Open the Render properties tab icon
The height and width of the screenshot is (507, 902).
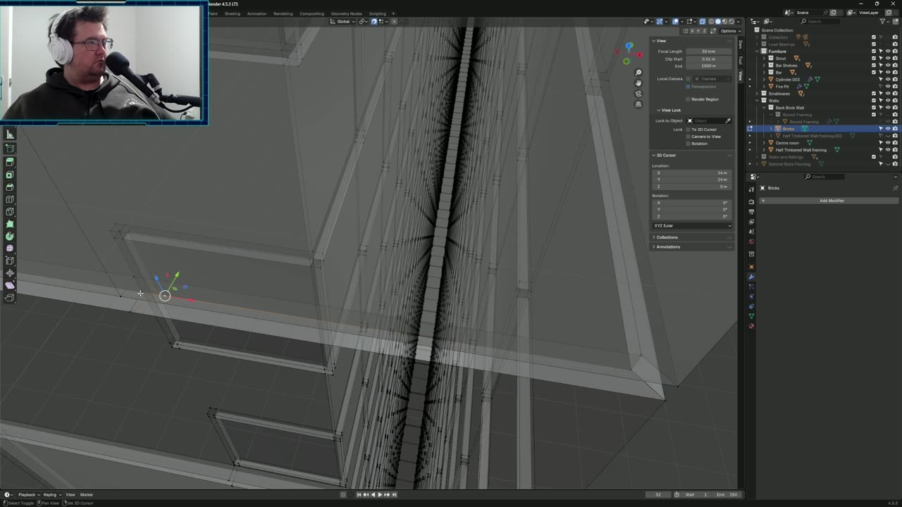point(751,202)
